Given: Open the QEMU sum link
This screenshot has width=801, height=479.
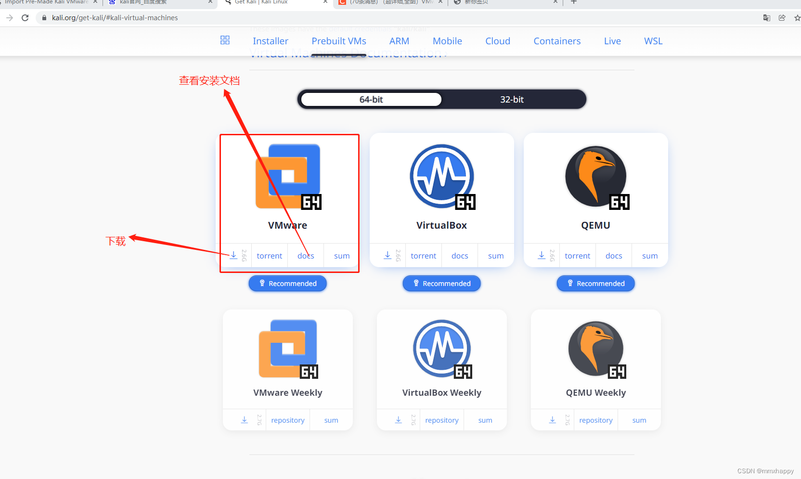Looking at the screenshot, I should point(650,256).
